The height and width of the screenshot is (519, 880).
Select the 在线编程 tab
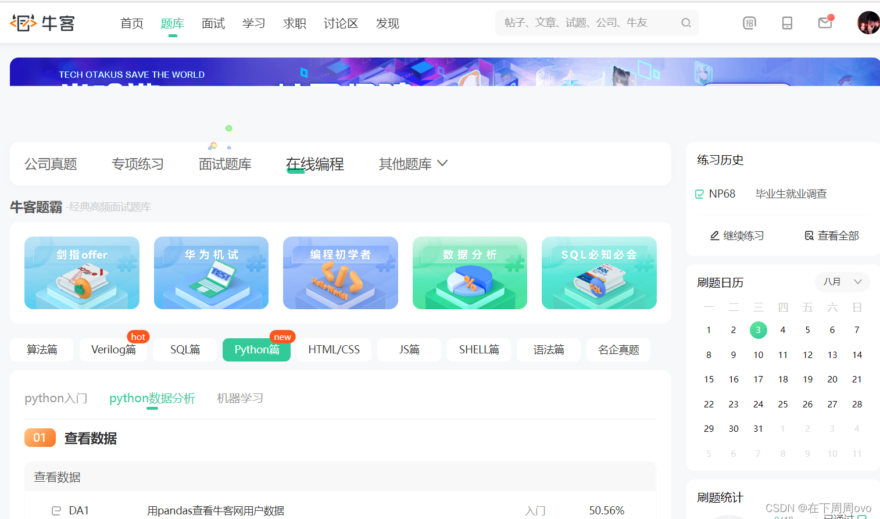tap(314, 163)
